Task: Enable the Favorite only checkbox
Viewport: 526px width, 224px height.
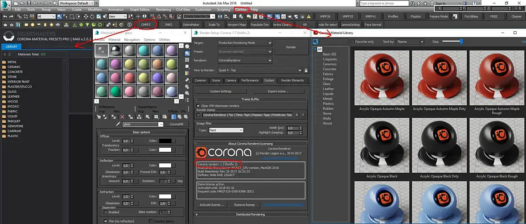Action: tap(353, 41)
